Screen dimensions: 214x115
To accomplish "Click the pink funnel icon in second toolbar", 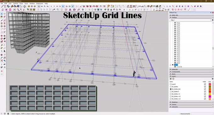I will tap(185, 10).
